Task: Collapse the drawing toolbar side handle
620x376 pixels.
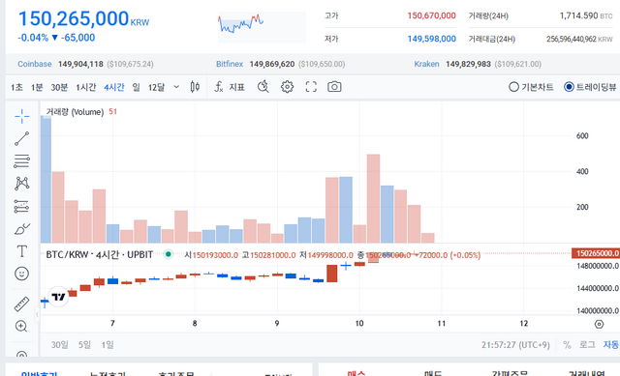Action: point(37,314)
